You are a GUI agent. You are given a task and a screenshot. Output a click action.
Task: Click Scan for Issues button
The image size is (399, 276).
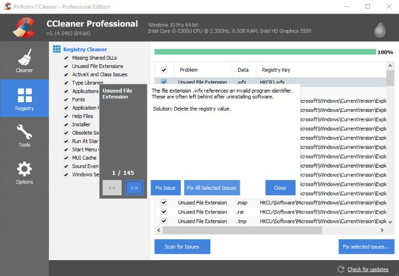coord(182,246)
